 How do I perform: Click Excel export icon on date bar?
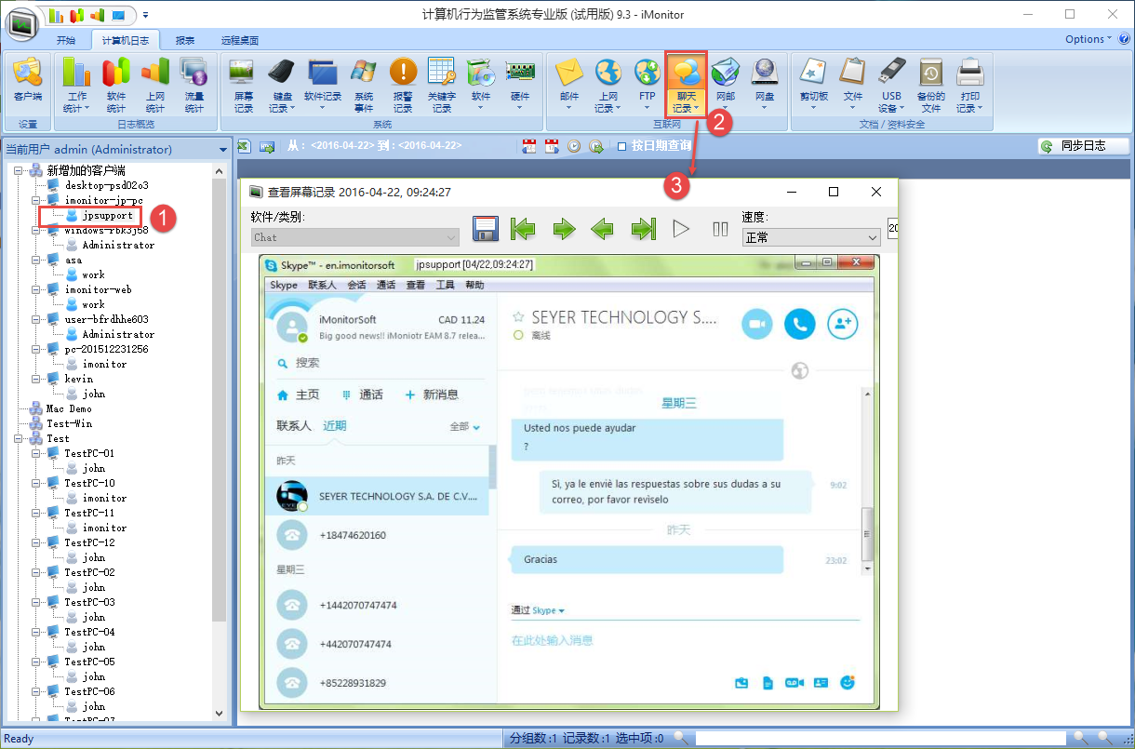click(x=245, y=146)
